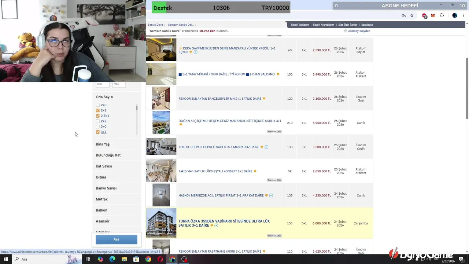Image resolution: width=469 pixels, height=264 pixels.
Task: Click the min input field
Action: click(x=103, y=84)
